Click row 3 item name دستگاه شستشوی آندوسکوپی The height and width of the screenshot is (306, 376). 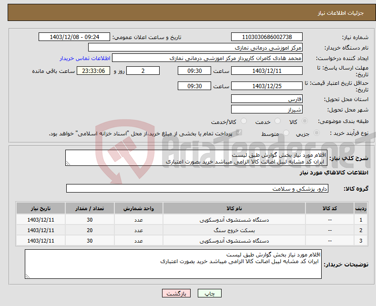click(234, 241)
